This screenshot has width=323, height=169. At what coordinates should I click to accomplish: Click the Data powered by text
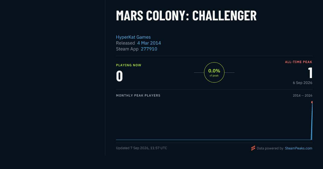[270, 148]
